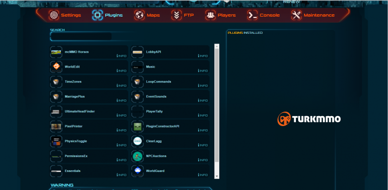Viewport: 388px width, 190px height.
Task: Click the PermissionsEx plugin icon
Action: (56, 156)
